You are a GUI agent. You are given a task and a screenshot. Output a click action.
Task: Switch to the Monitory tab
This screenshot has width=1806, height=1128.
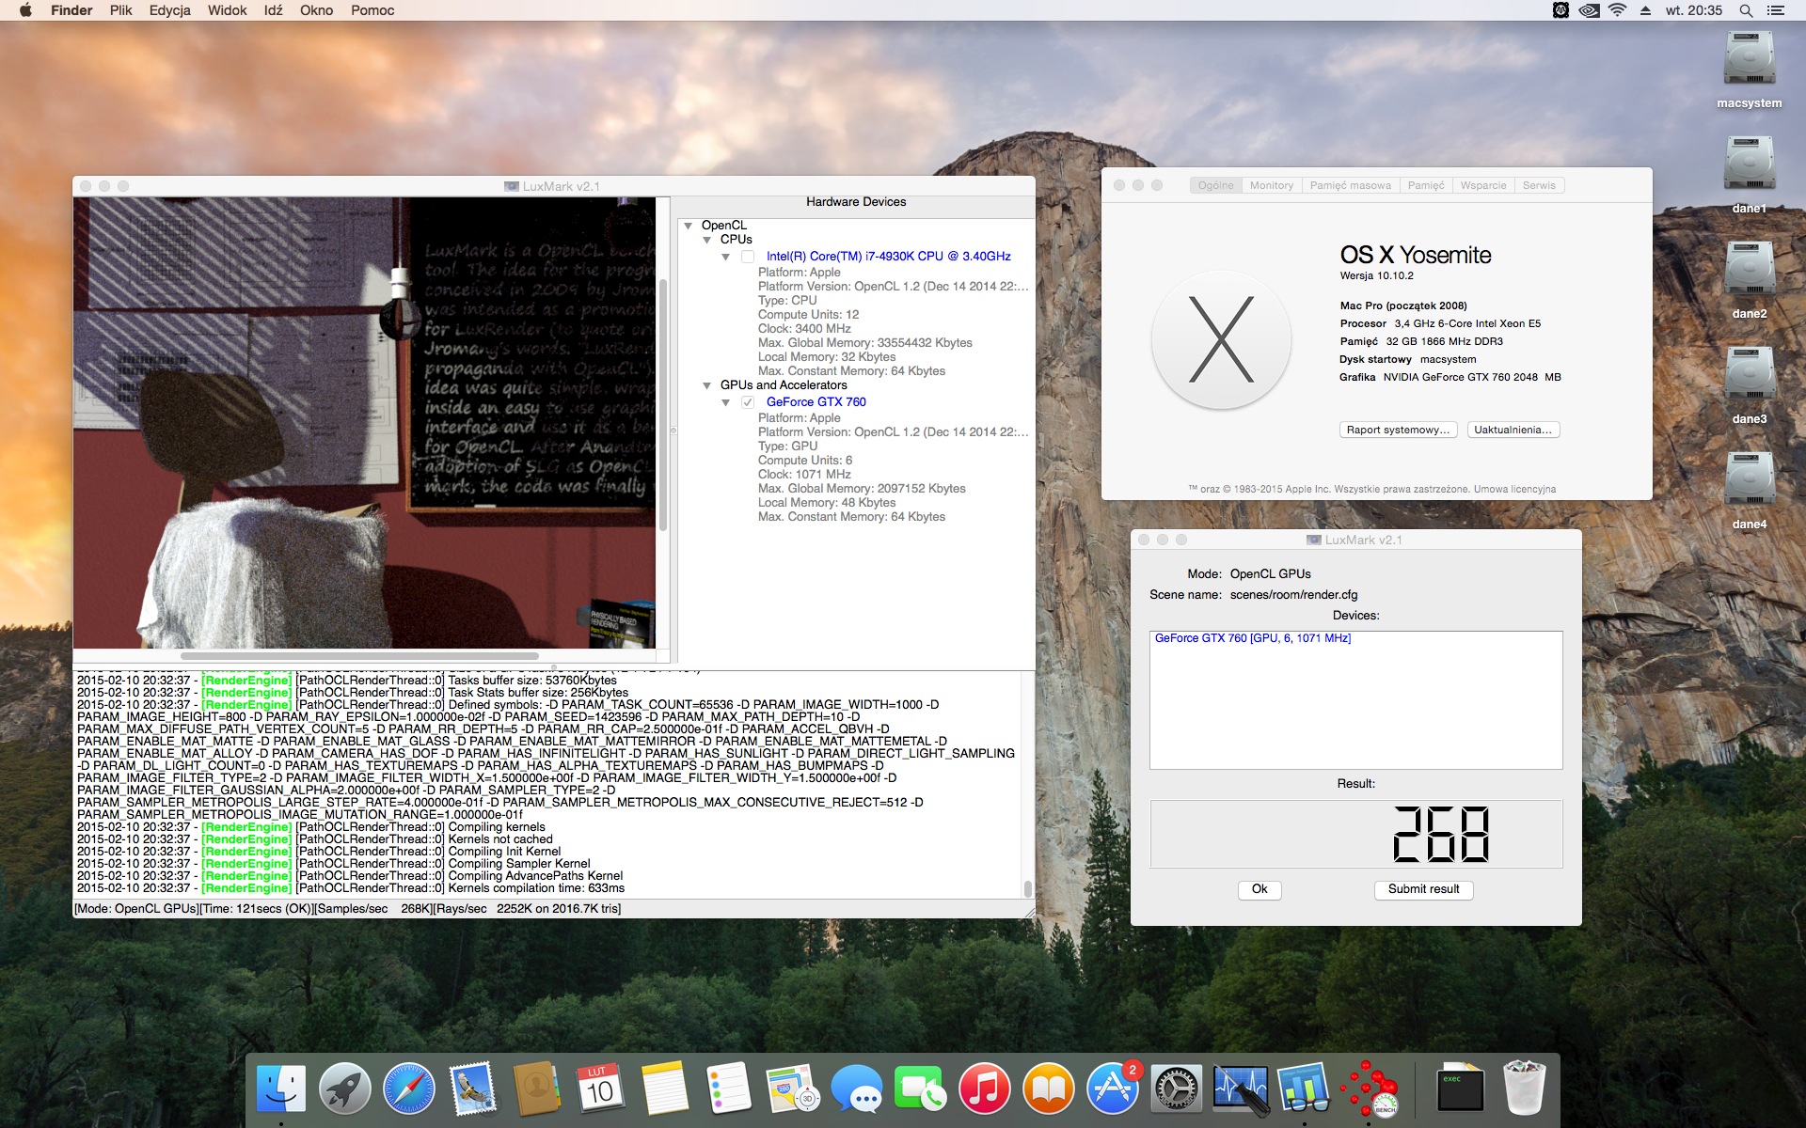coord(1272,185)
